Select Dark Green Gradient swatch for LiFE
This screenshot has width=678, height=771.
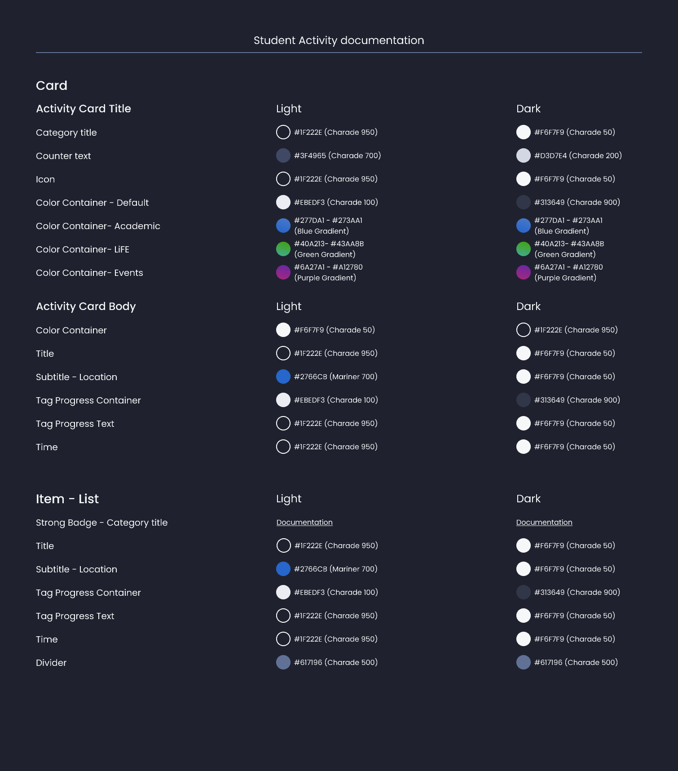[524, 249]
